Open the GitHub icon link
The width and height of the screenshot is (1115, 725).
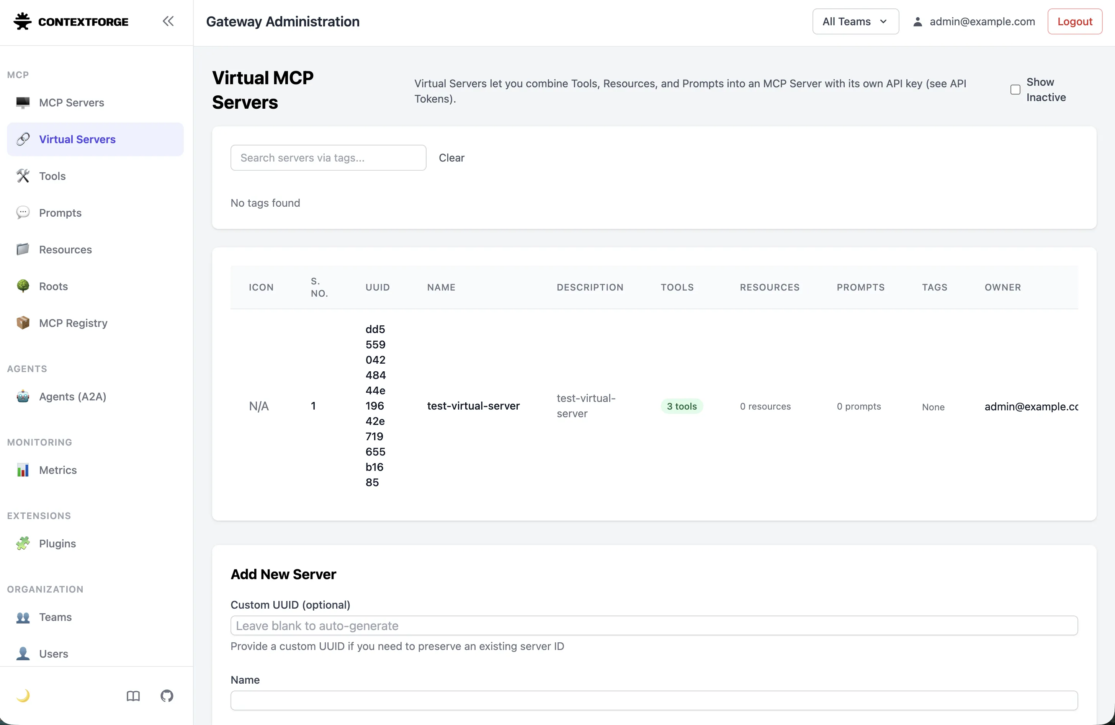click(x=167, y=696)
